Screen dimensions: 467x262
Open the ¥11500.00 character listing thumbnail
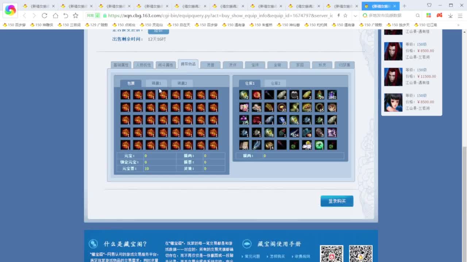393,77
